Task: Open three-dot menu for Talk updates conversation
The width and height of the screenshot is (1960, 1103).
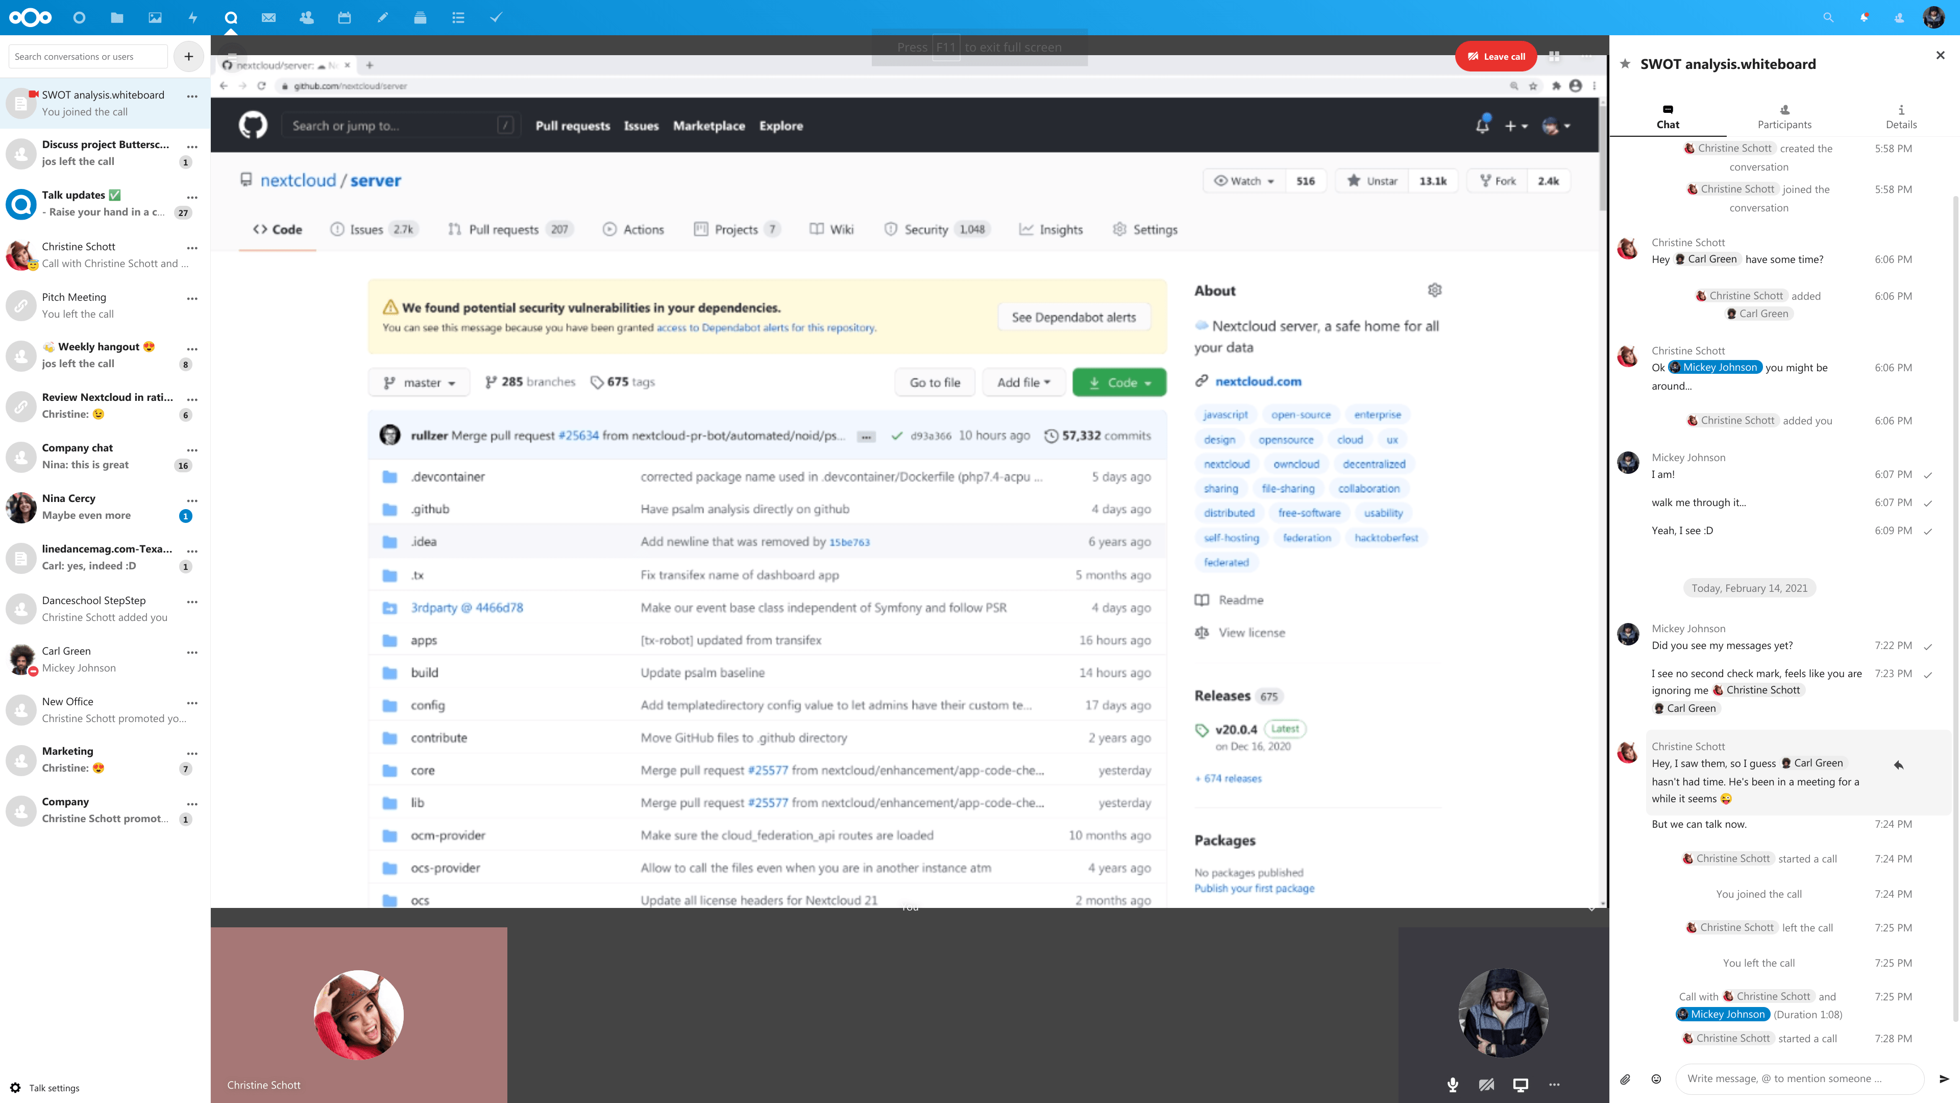Action: [192, 197]
